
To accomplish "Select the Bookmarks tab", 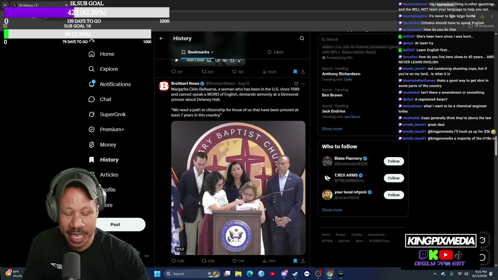I will [x=198, y=52].
